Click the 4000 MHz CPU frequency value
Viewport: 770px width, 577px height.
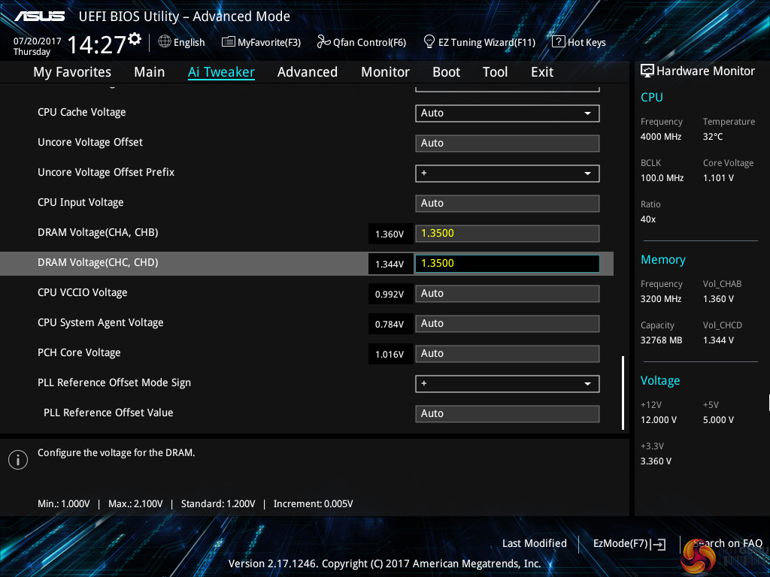[660, 137]
